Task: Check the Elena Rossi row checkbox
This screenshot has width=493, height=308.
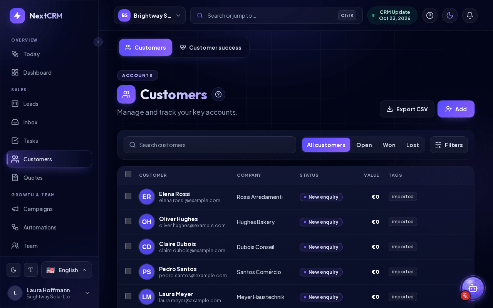Action: point(128,196)
